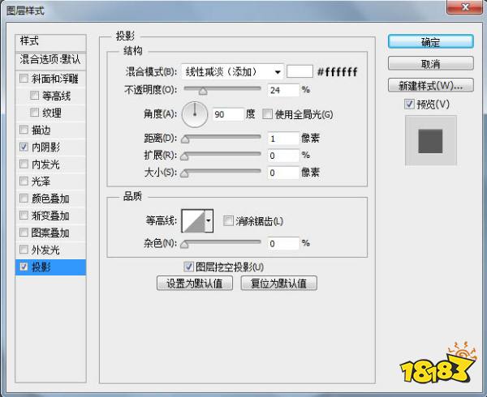Click the 新建样式 button
Viewport: 487px width, 397px height.
coord(430,85)
